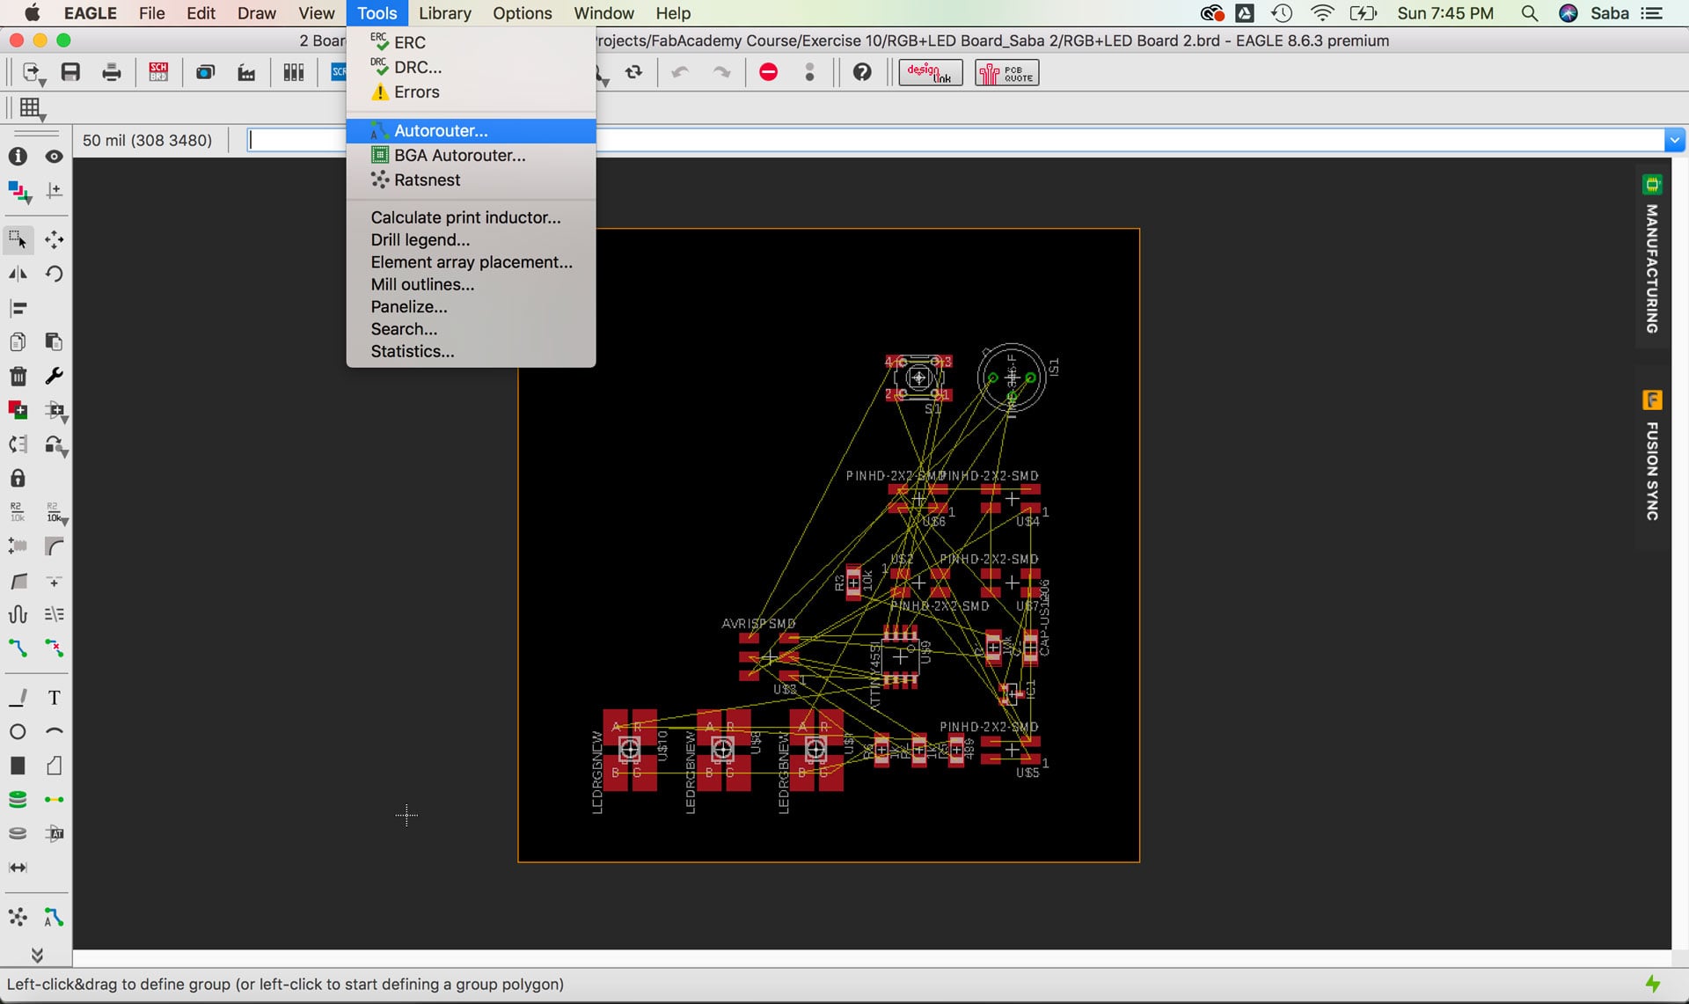Click the Save toolbar icon
Image resolution: width=1689 pixels, height=1004 pixels.
click(x=70, y=72)
